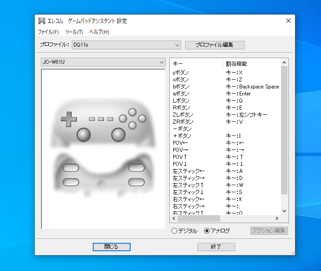
Task: Click upper-left shoulder button on rear gamepad view
Action: pyautogui.click(x=71, y=168)
